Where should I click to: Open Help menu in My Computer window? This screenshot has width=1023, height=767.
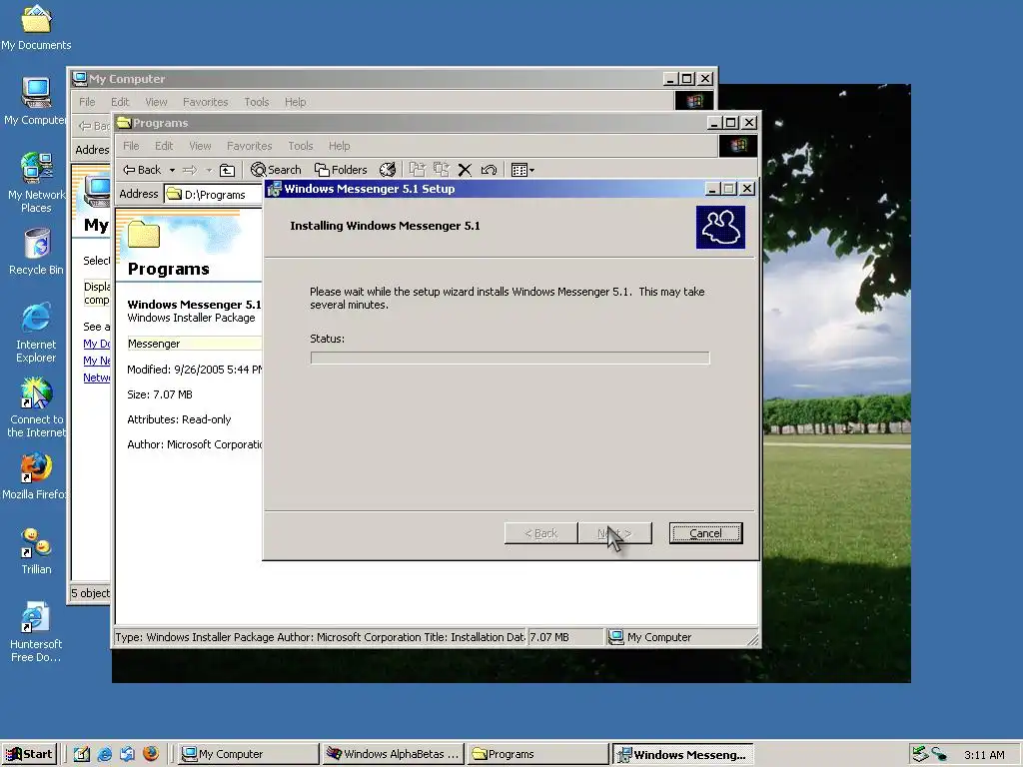click(295, 102)
